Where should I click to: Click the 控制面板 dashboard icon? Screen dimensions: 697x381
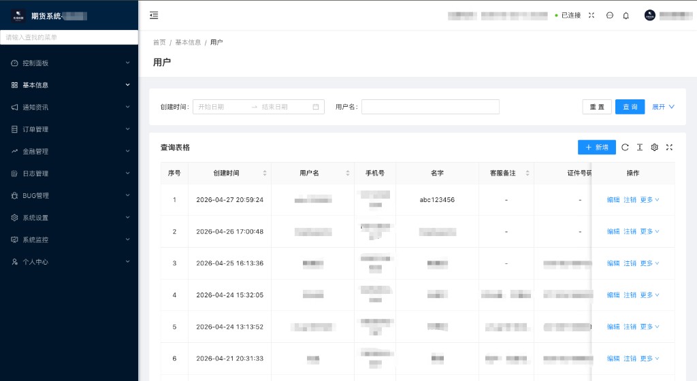pos(14,63)
